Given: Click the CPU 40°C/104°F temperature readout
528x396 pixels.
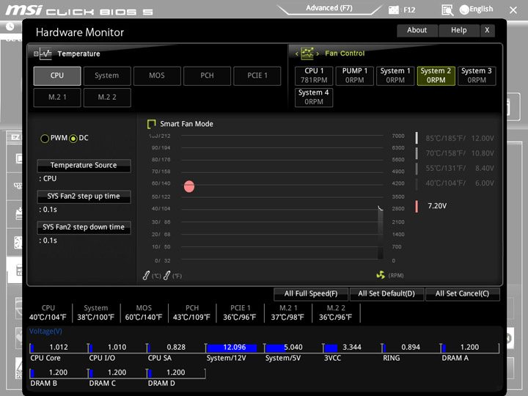Looking at the screenshot, I should point(48,313).
